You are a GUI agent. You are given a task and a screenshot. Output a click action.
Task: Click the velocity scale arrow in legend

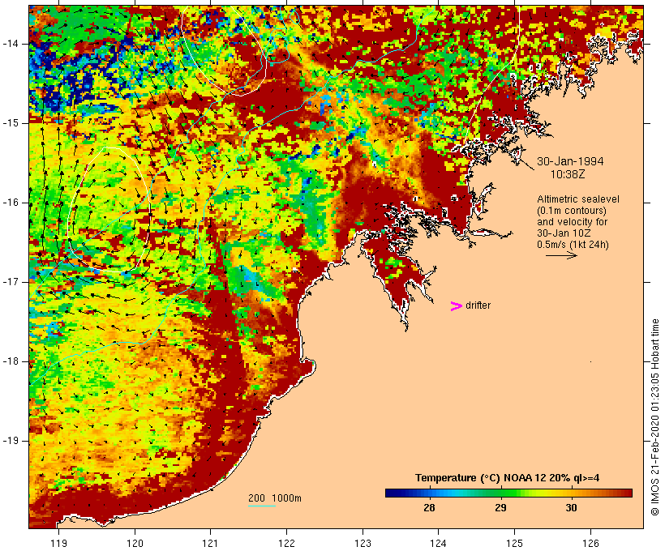(560, 255)
